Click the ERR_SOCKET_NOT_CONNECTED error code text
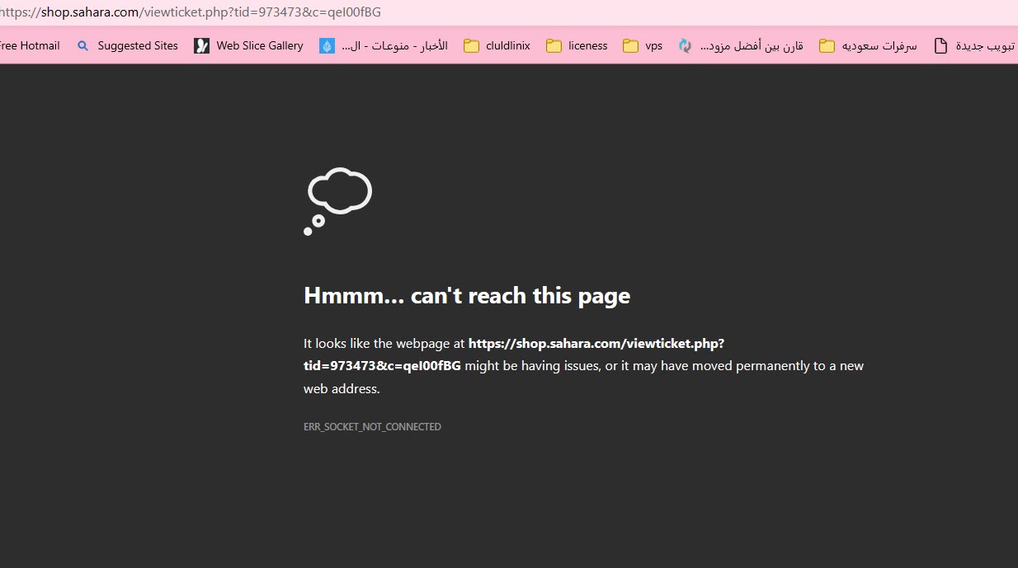Viewport: 1018px width, 568px height. click(x=372, y=427)
